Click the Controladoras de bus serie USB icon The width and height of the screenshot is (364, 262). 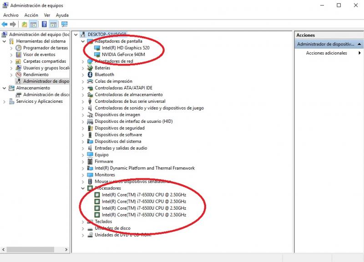pyautogui.click(x=90, y=101)
